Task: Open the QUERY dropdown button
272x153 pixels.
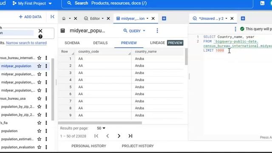Action: pos(134,31)
